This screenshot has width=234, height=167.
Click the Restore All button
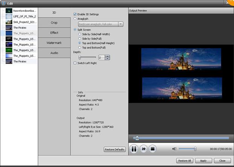[185, 161]
